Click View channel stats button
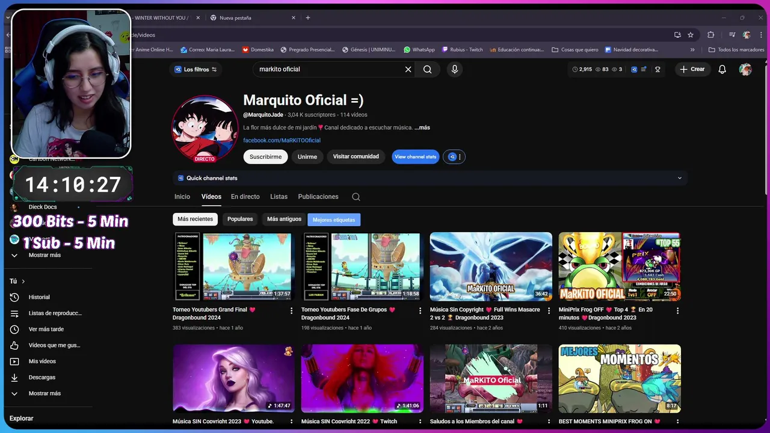Image resolution: width=770 pixels, height=433 pixels. click(x=416, y=157)
